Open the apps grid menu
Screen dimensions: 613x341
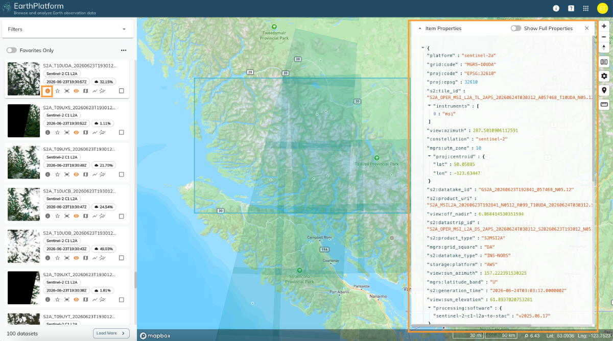pos(586,8)
